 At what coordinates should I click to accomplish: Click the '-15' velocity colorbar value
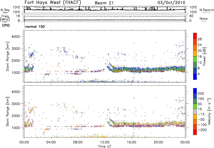click(201, 114)
